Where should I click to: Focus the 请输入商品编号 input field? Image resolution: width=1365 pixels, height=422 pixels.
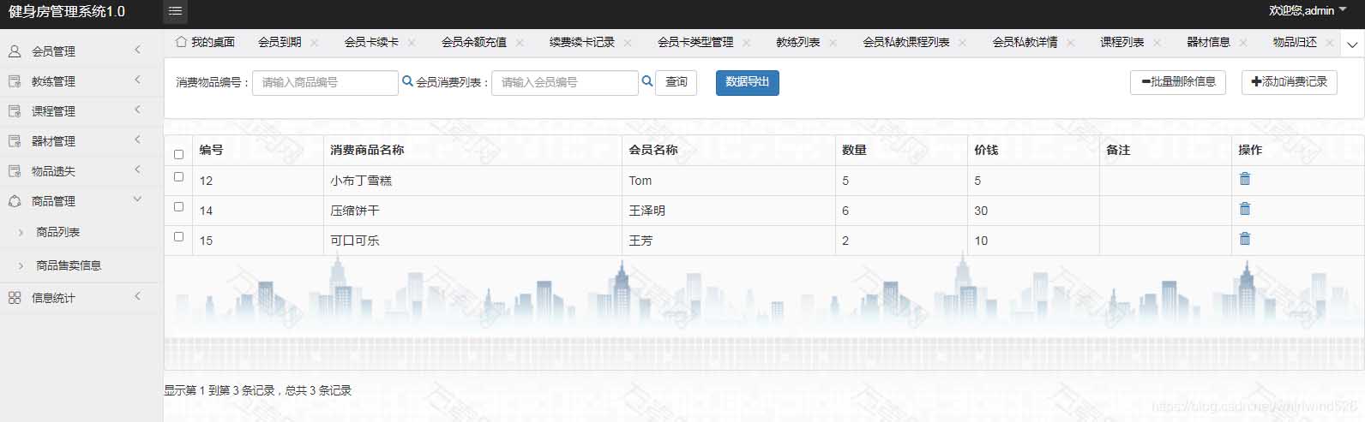(325, 82)
